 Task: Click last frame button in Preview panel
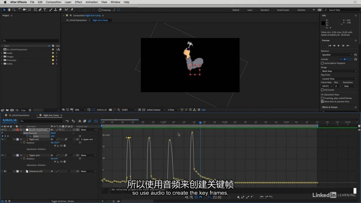[348, 45]
